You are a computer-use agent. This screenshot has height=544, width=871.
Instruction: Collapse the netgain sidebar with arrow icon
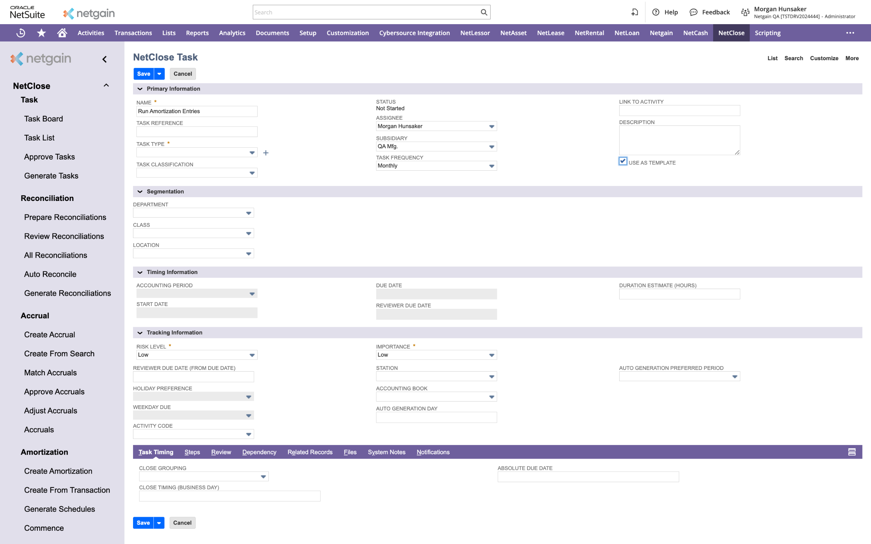pos(104,59)
